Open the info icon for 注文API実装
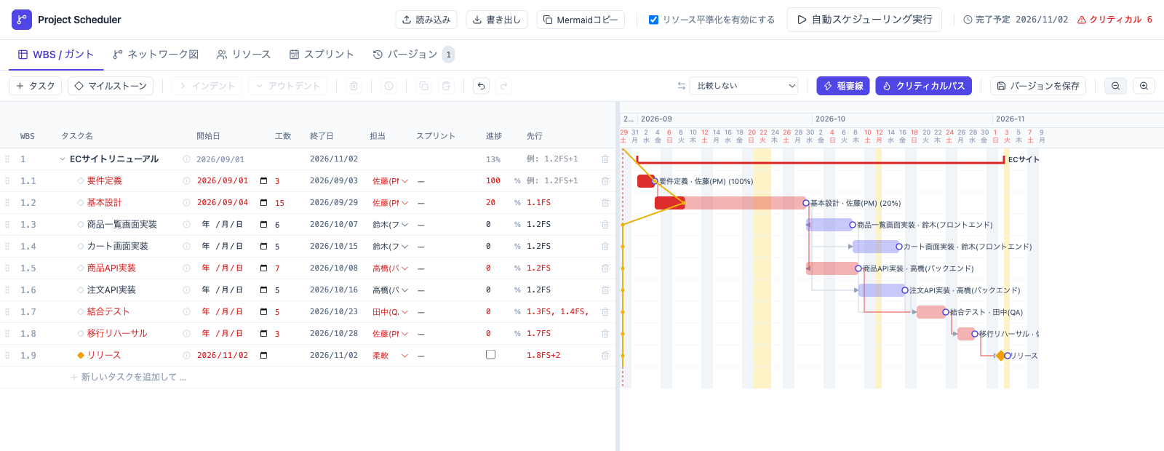The height and width of the screenshot is (451, 1164). (186, 290)
